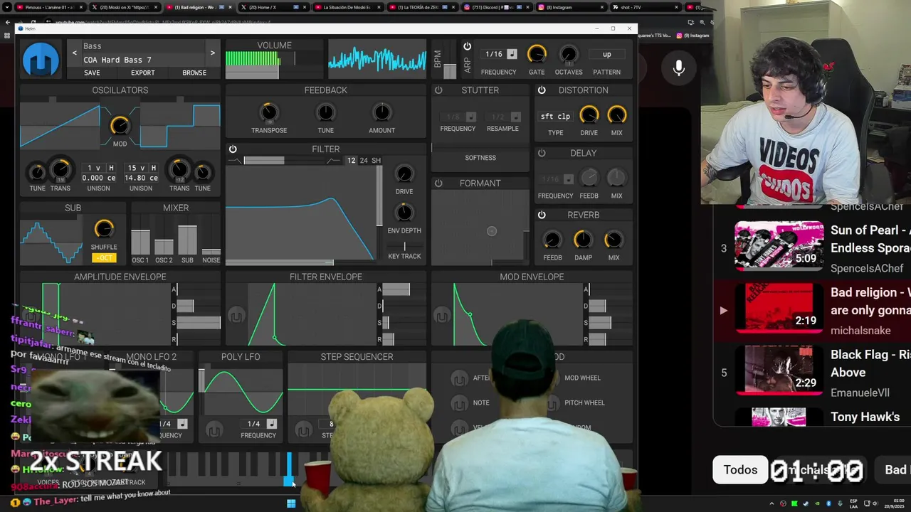Click the distortion MIX knob
This screenshot has width=911, height=512.
(616, 114)
